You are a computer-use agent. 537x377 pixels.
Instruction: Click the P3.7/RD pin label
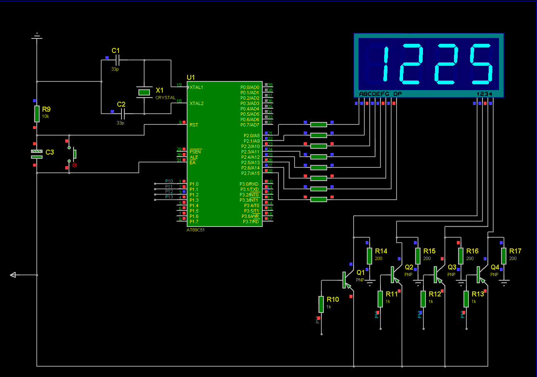(x=251, y=222)
